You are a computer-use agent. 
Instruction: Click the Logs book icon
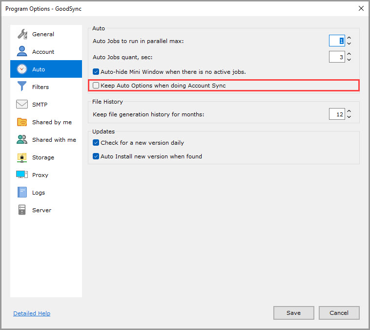[x=22, y=192]
